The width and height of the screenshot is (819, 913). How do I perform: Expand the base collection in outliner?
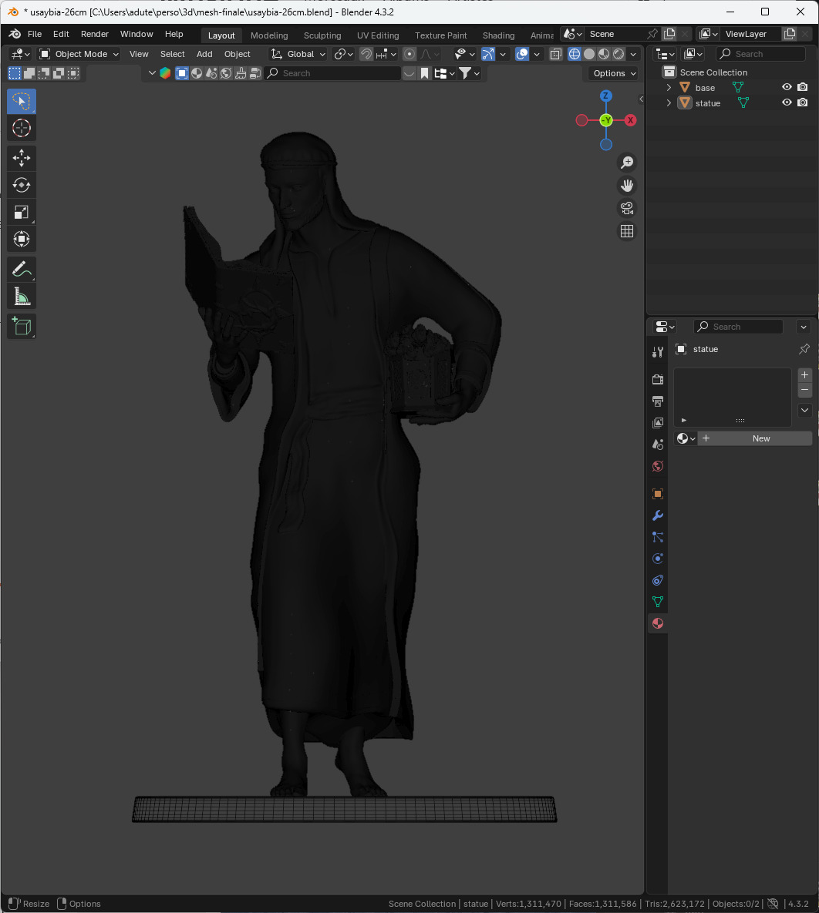click(x=669, y=87)
